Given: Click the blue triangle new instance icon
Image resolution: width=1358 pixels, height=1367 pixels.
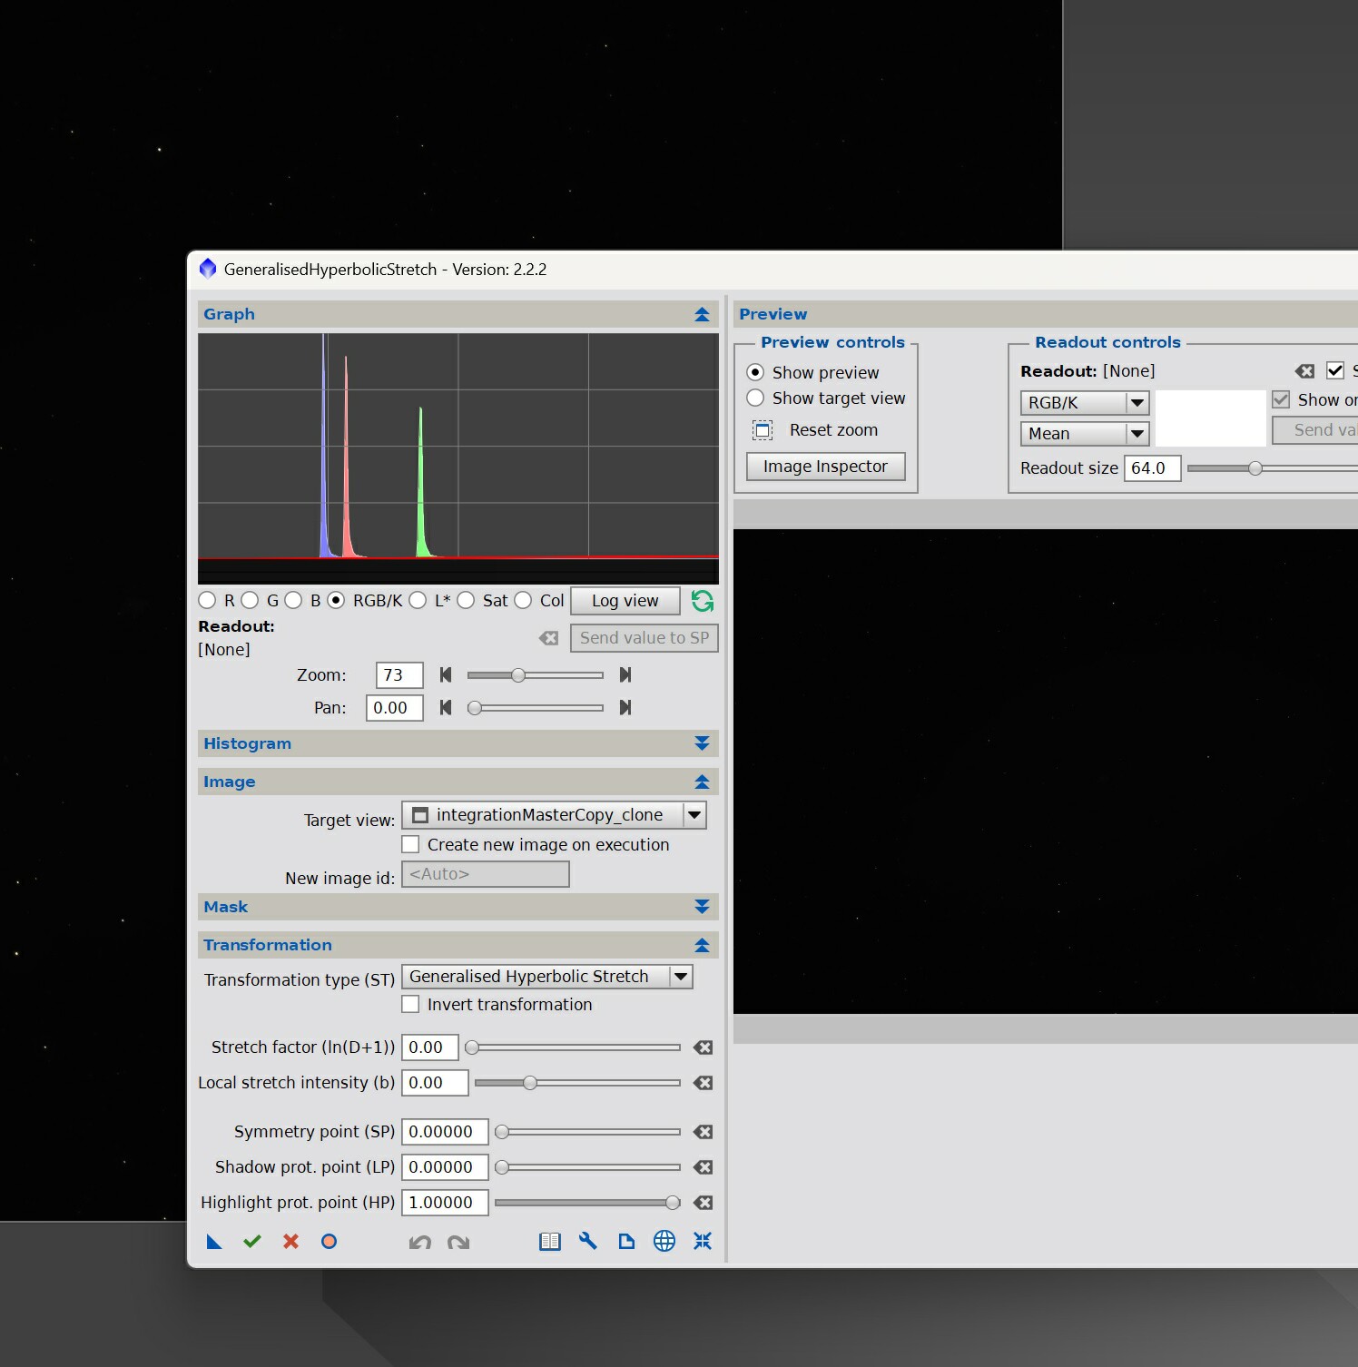Looking at the screenshot, I should click(214, 1242).
